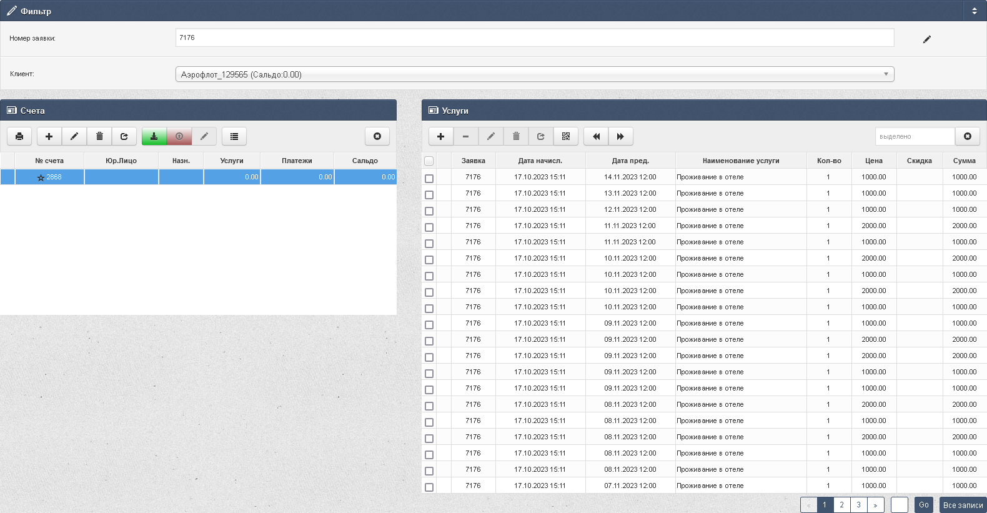Click the star icon on invoice 2868
The height and width of the screenshot is (513, 987).
tap(41, 177)
